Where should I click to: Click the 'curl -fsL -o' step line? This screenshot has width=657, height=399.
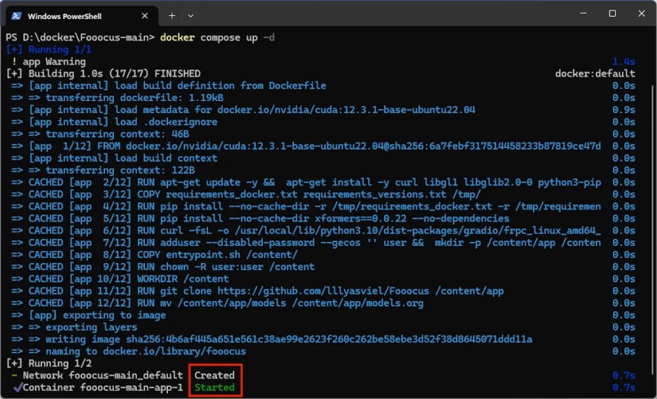point(306,230)
